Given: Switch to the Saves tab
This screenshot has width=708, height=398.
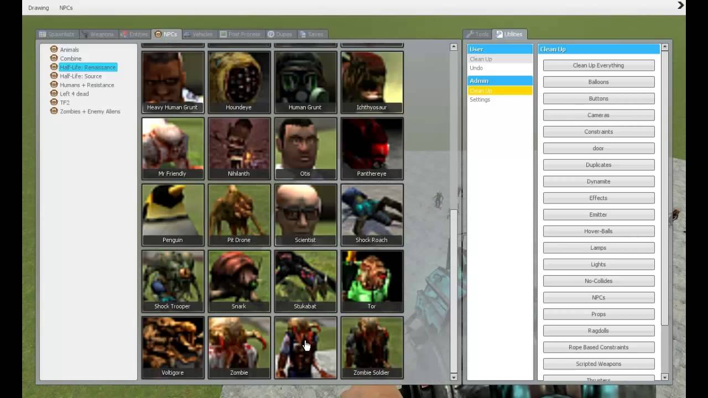Looking at the screenshot, I should (311, 34).
